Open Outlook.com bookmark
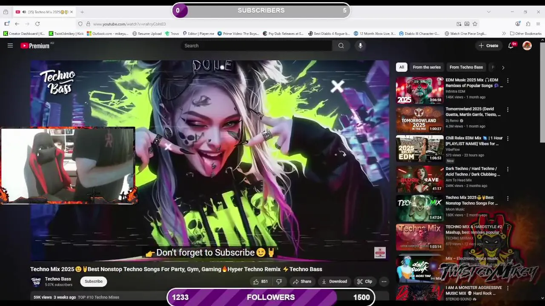Screen dimensions: 545x306 click(108, 34)
